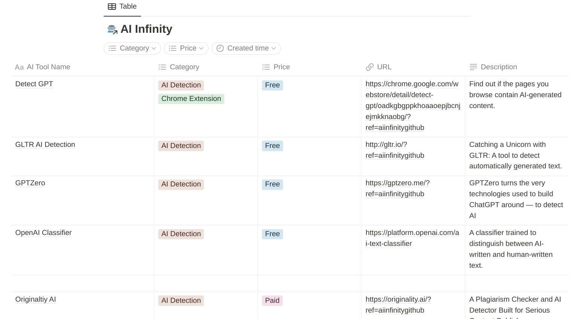
Task: Click the text icon in Description column header
Action: (473, 67)
